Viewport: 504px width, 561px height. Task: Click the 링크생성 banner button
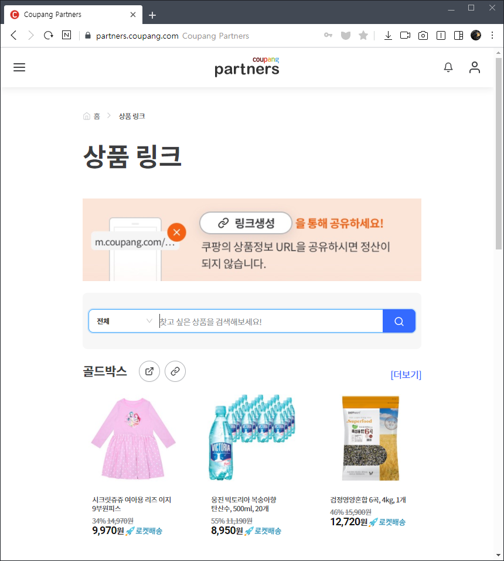[246, 223]
